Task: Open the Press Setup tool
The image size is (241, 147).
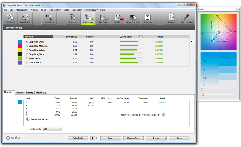Action: tap(25, 18)
